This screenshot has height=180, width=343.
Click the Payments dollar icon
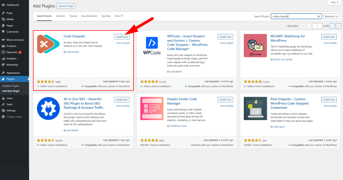[x=3, y=52]
